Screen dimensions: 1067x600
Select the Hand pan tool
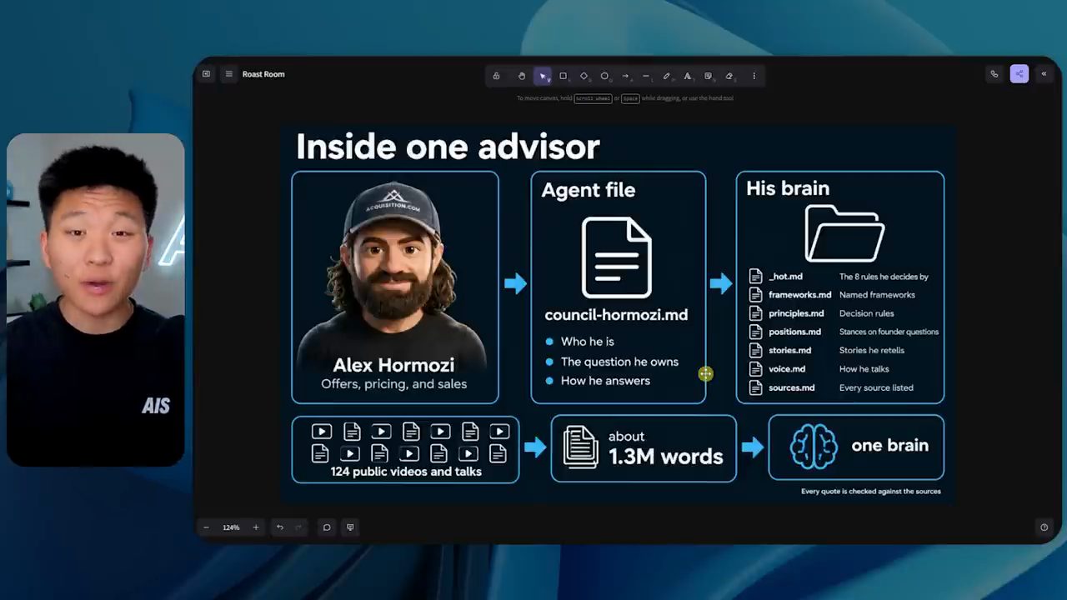coord(522,76)
